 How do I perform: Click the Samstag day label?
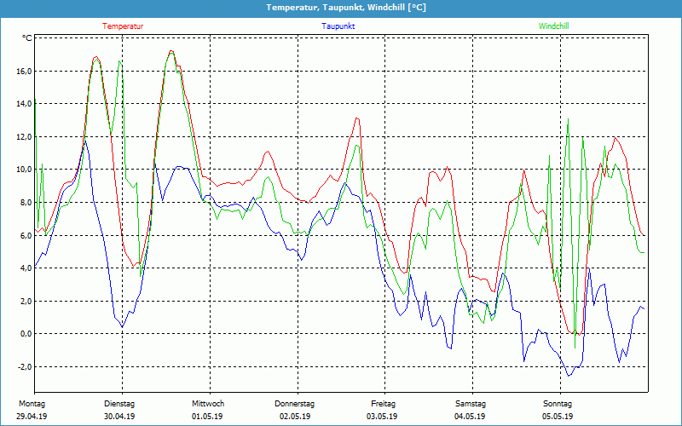click(471, 404)
